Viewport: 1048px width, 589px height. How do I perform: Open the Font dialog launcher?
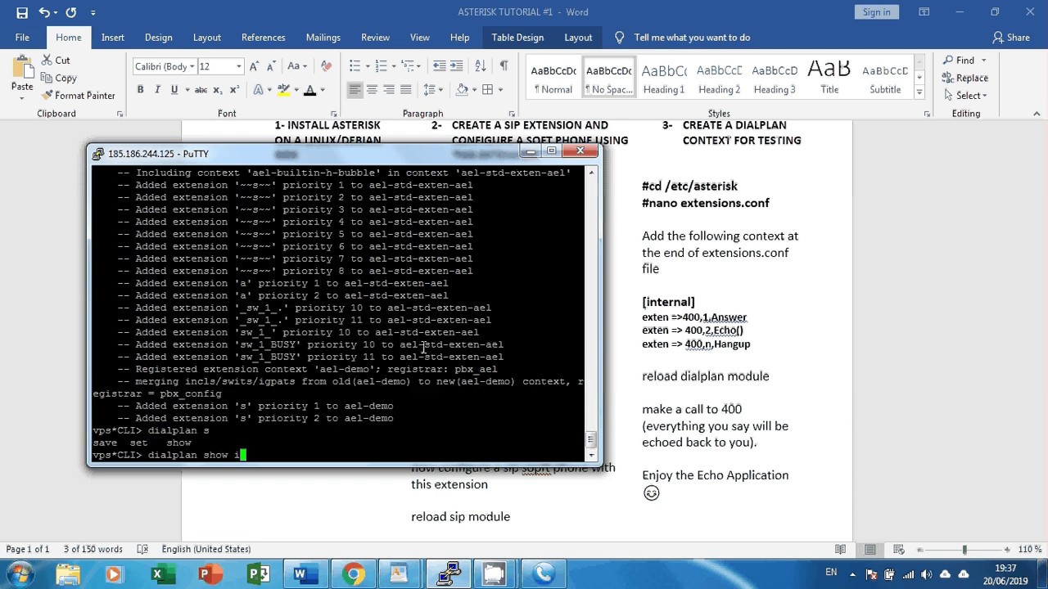tap(333, 114)
